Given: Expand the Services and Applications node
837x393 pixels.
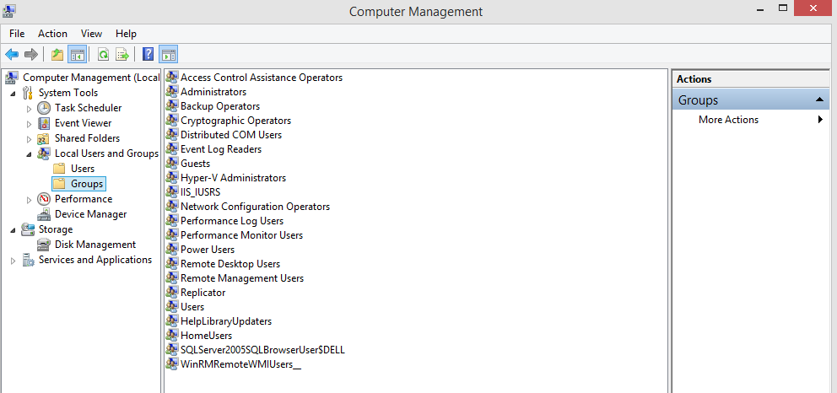Looking at the screenshot, I should (x=13, y=261).
